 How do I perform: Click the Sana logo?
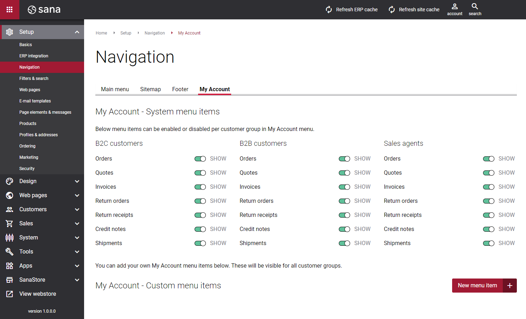coord(44,10)
